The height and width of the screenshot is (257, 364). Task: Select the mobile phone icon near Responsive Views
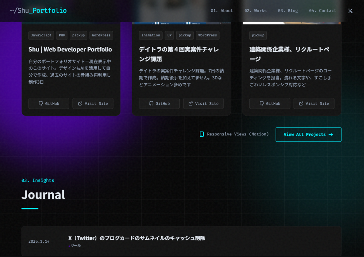click(202, 134)
